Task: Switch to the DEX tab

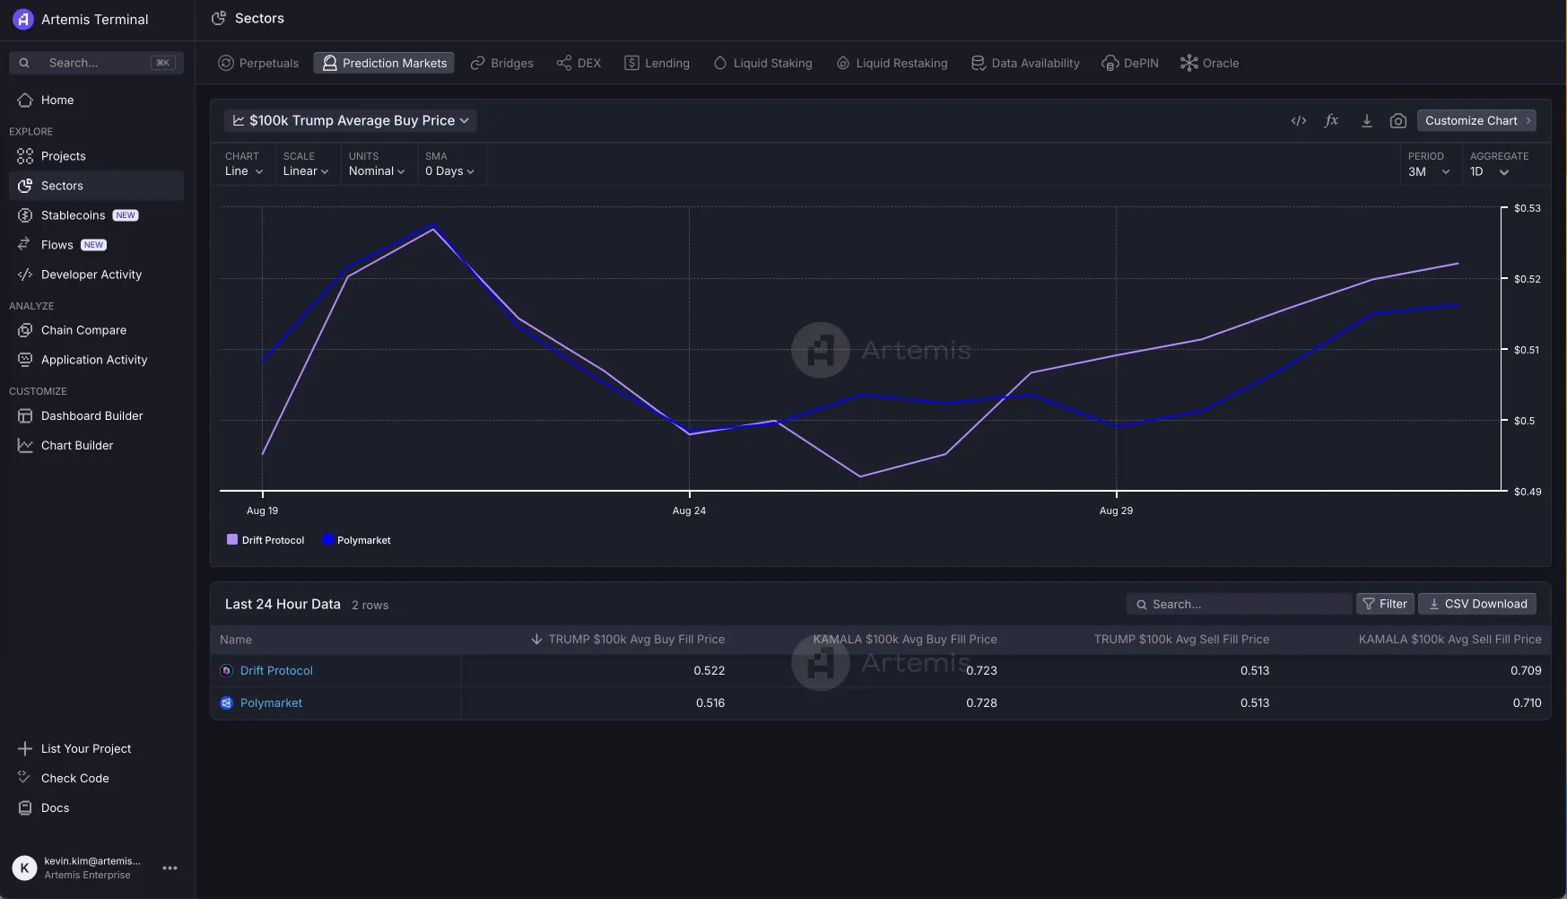Action: pyautogui.click(x=579, y=63)
